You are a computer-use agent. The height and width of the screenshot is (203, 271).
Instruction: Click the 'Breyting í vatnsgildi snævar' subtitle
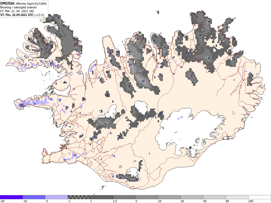coord(18,7)
